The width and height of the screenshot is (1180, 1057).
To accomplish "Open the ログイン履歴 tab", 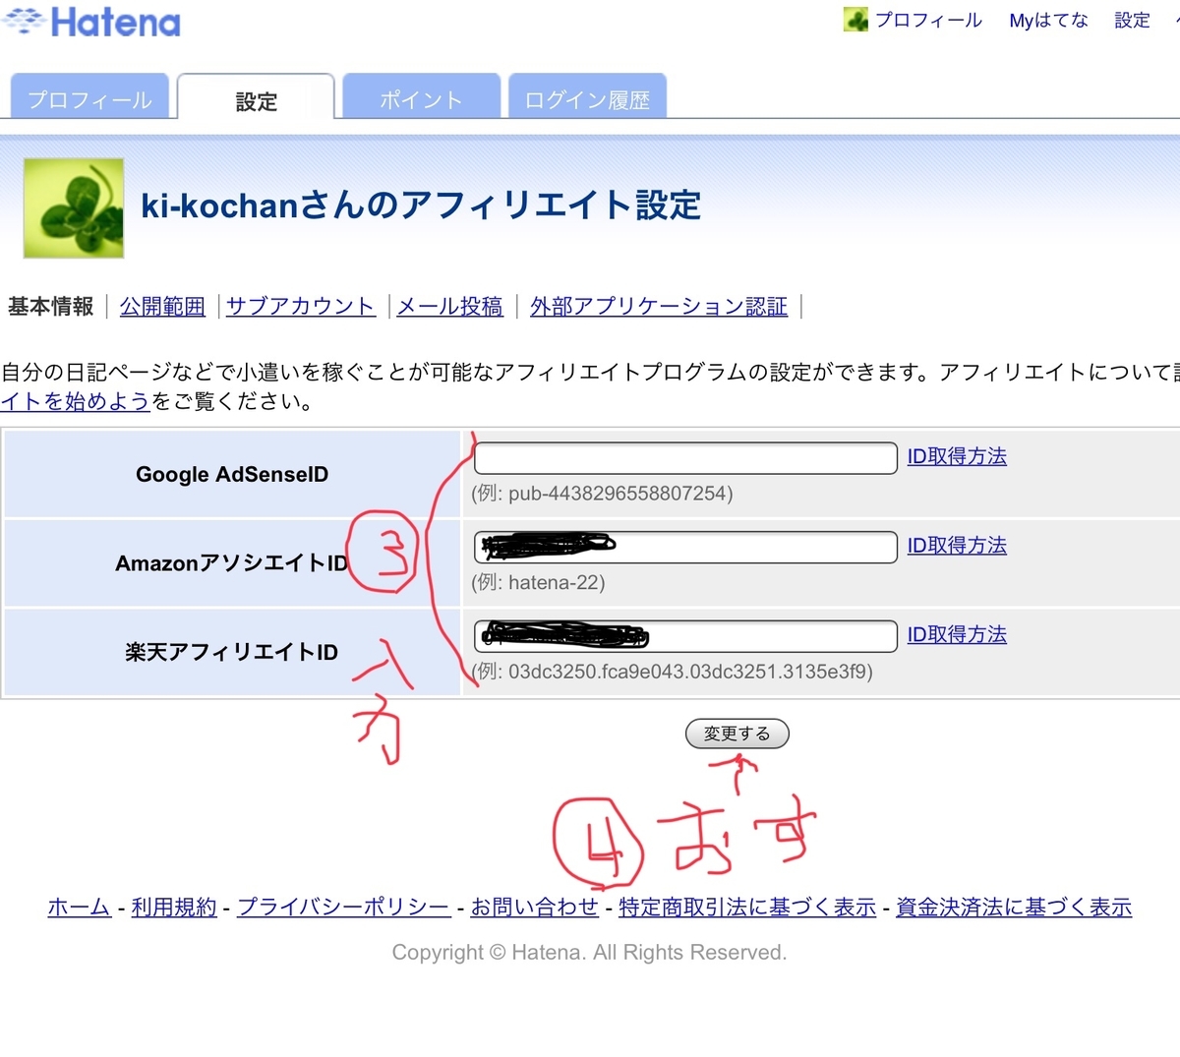I will [587, 96].
